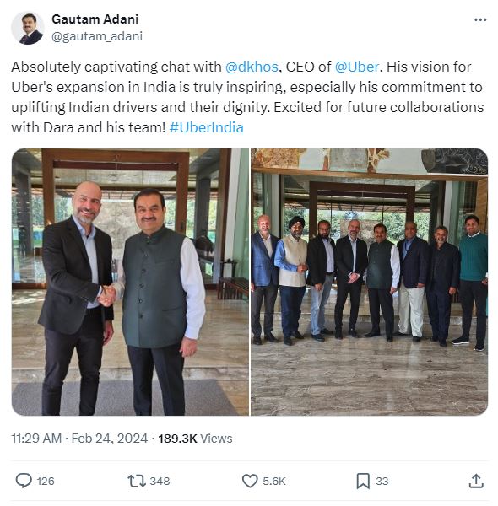
Task: Open the @Uber mention link
Action: [x=357, y=67]
